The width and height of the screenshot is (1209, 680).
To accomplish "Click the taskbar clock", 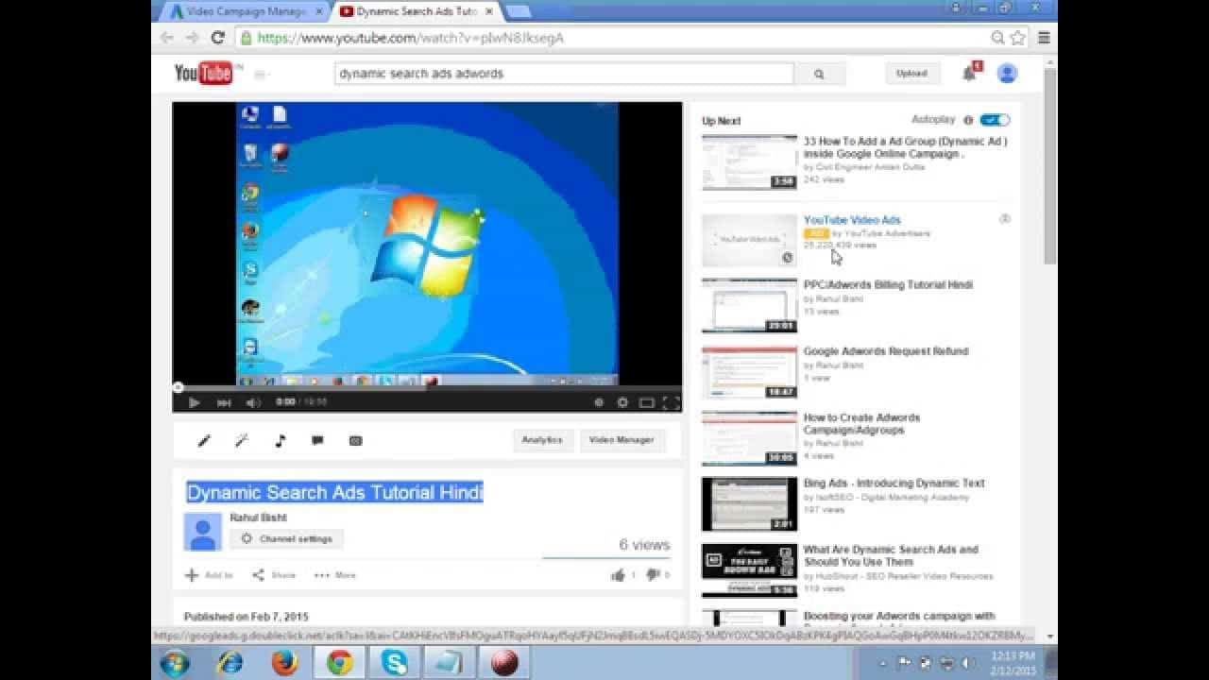I will pos(1013,662).
